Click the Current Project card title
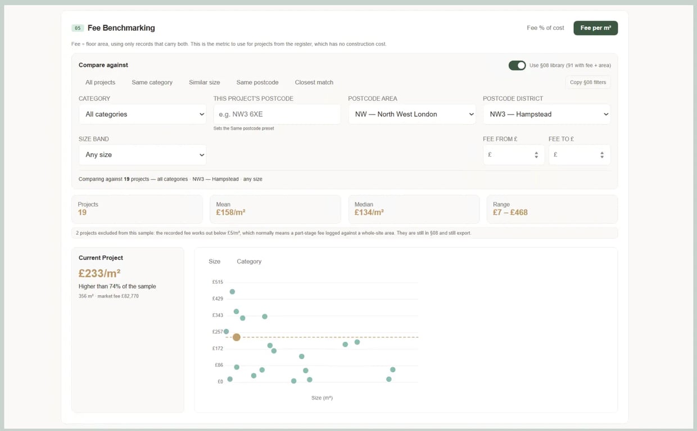697x431 pixels. (x=101, y=258)
